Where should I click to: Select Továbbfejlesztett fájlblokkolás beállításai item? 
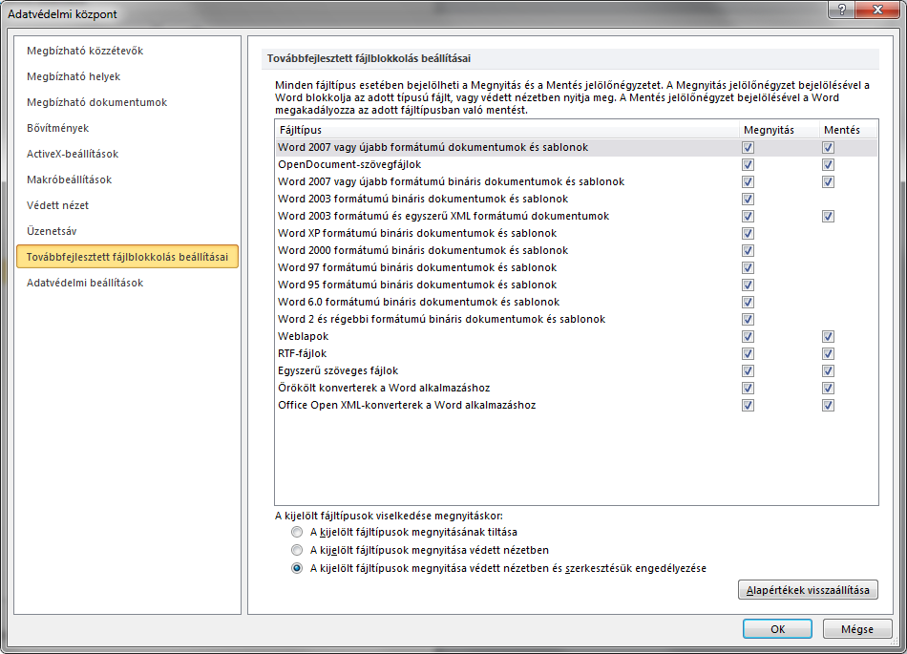pyautogui.click(x=127, y=257)
